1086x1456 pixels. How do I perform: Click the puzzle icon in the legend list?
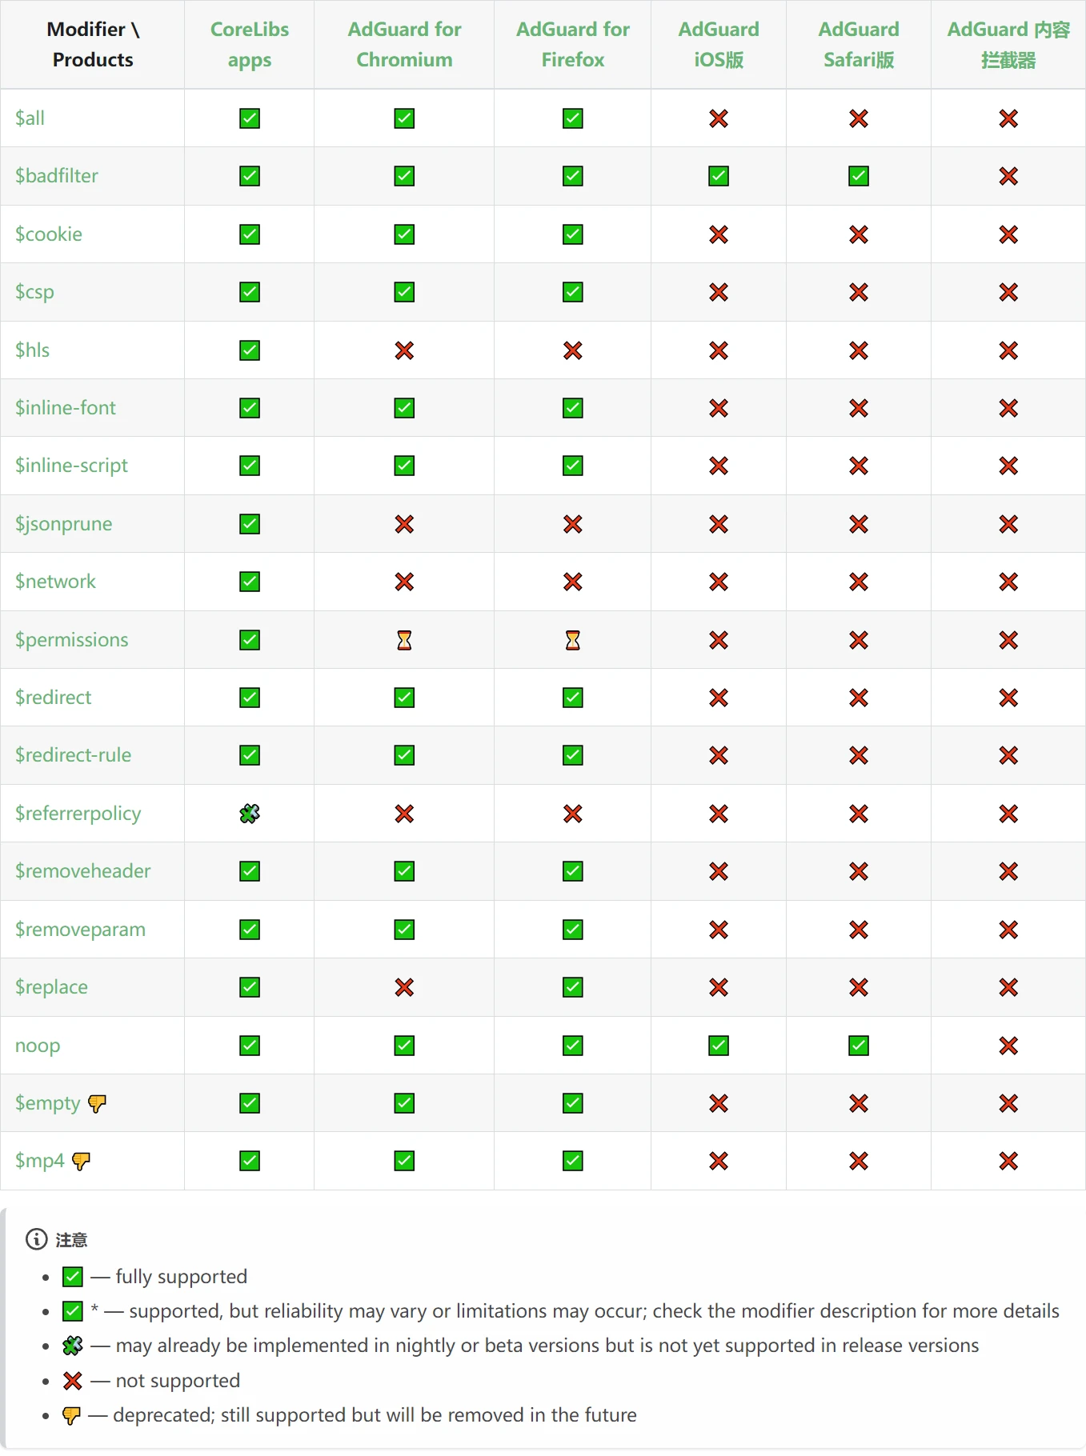tap(73, 1346)
